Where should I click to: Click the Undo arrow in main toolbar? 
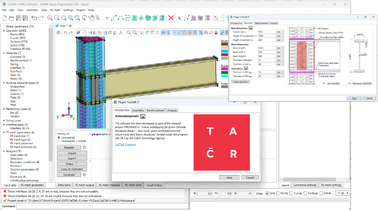33,18
